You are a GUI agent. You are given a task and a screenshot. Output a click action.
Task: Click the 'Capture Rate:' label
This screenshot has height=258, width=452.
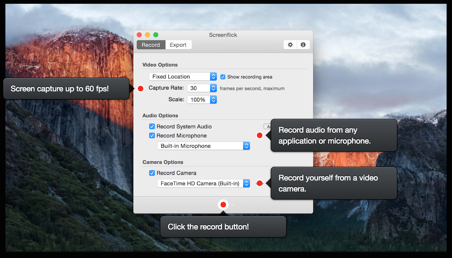[166, 88]
